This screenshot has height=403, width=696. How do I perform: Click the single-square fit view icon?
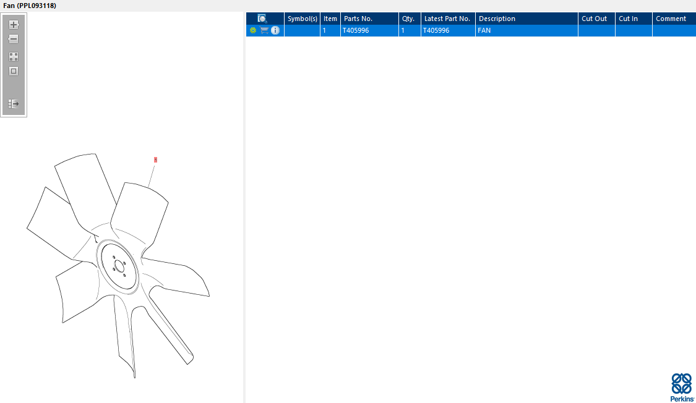point(14,71)
